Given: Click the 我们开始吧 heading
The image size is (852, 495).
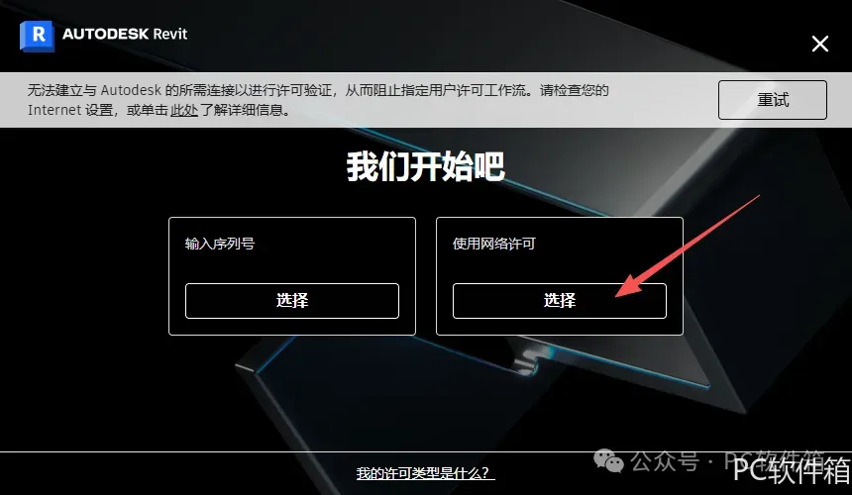Looking at the screenshot, I should (426, 166).
